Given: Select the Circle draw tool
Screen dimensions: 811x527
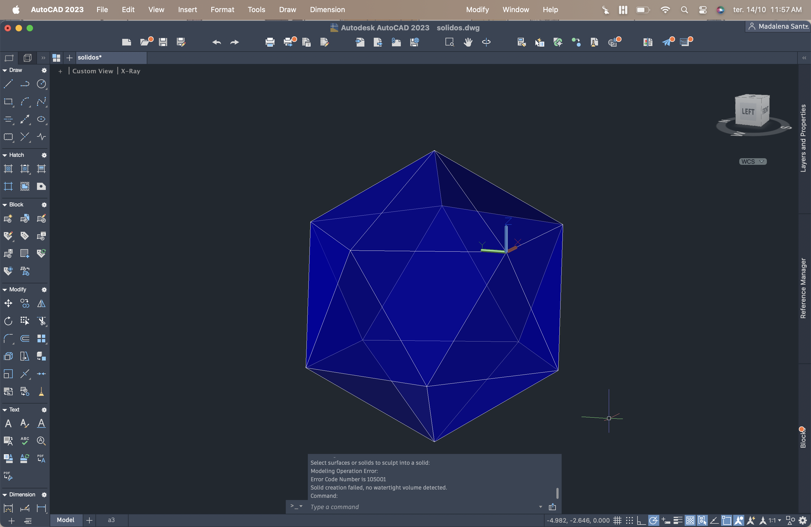Looking at the screenshot, I should pos(41,84).
